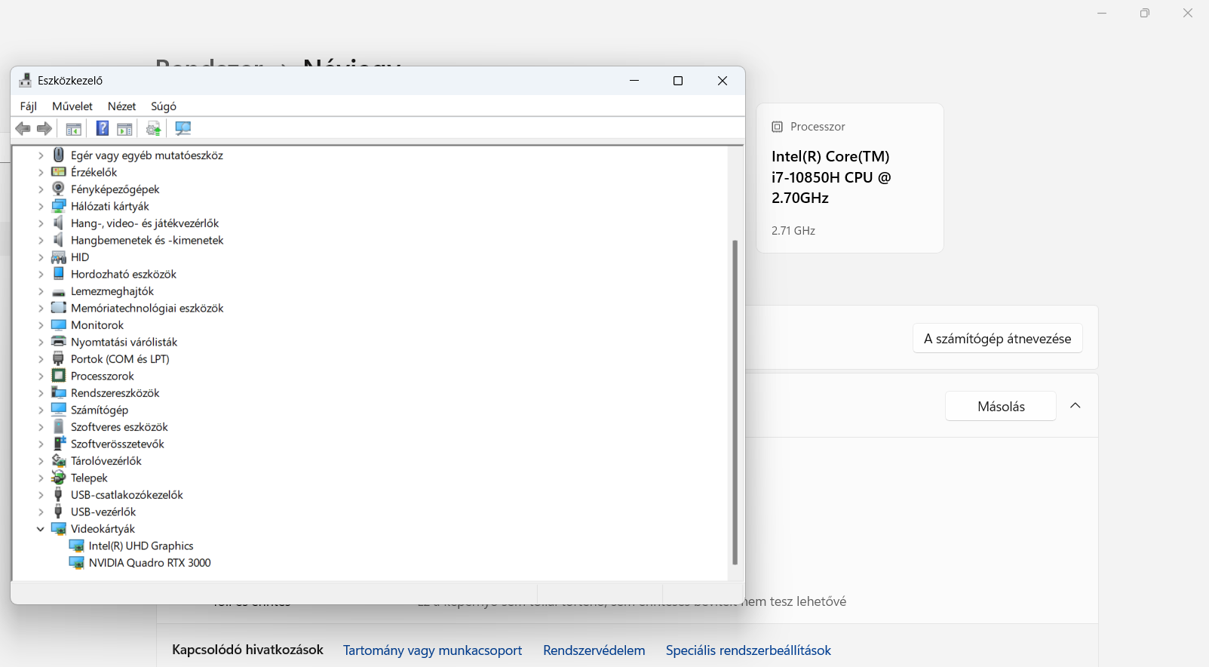Open the Fájl menu
Screen dimensions: 1209x667
pyautogui.click(x=29, y=106)
